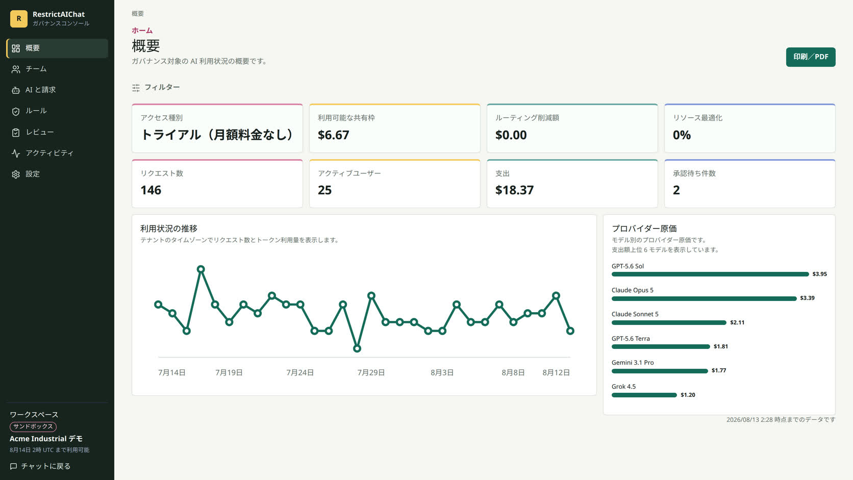The width and height of the screenshot is (853, 480).
Task: Click the リソース最適化 0% card
Action: pyautogui.click(x=750, y=128)
